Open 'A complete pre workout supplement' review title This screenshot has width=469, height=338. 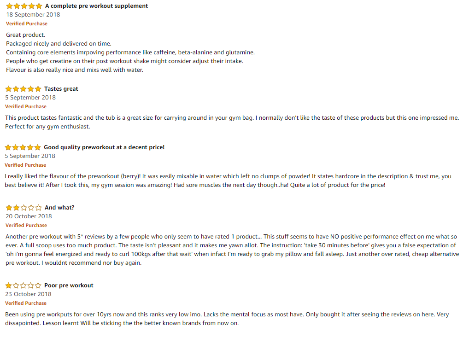click(96, 6)
